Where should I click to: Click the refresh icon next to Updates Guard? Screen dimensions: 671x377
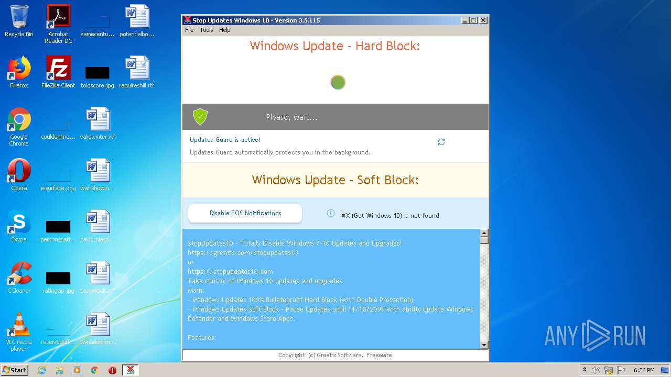tap(441, 142)
